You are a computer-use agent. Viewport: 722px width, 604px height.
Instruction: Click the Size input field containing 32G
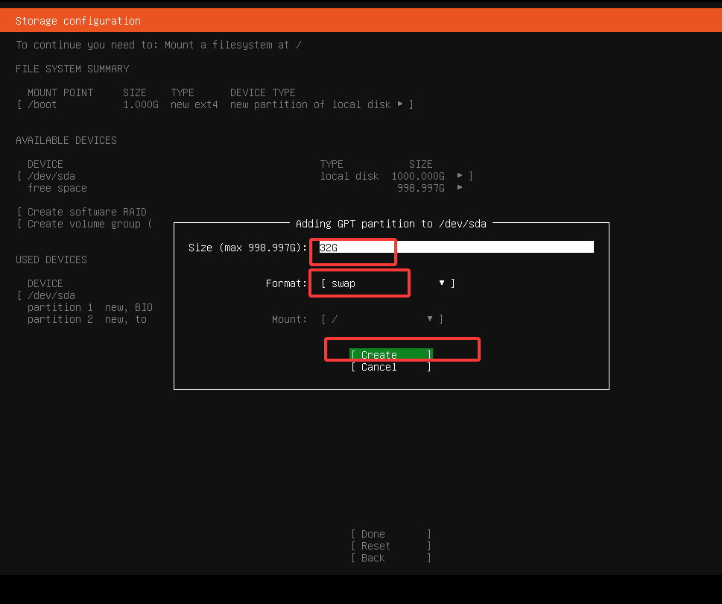pos(352,246)
